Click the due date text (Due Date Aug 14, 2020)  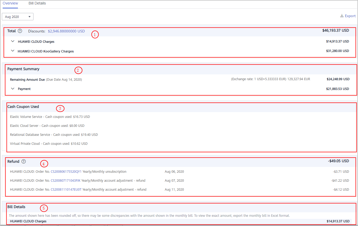click(x=64, y=79)
